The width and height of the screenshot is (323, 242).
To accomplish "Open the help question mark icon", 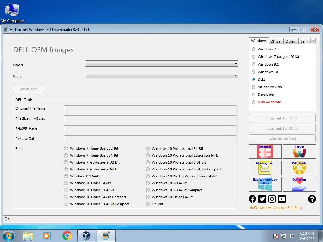I will pos(312,199).
